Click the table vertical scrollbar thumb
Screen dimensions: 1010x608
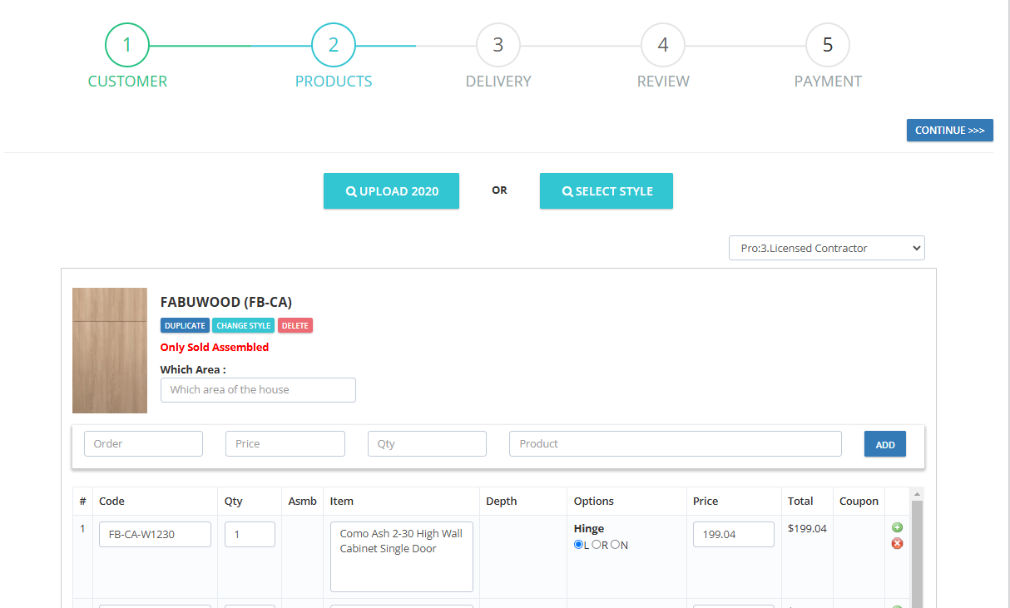pos(918,554)
